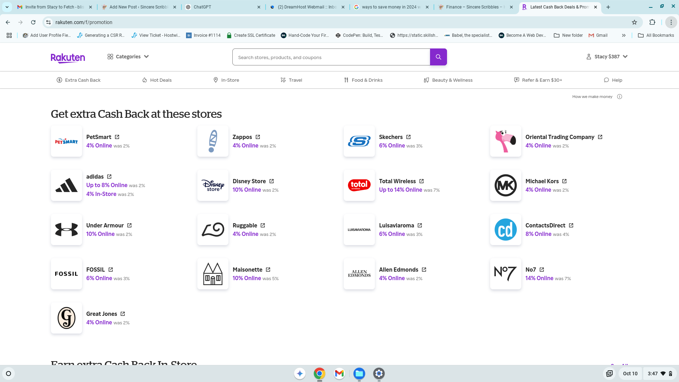The image size is (679, 382).
Task: Open Gmail app from the shelf
Action: [x=339, y=374]
